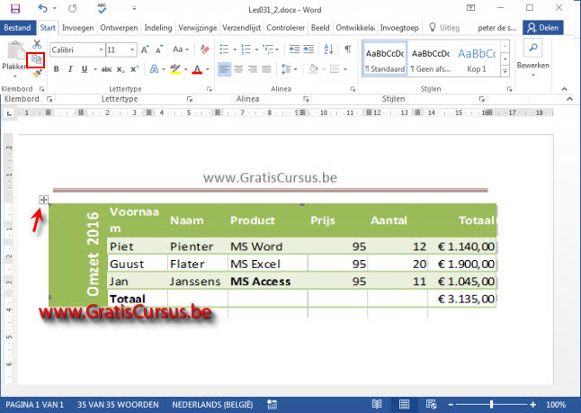The image size is (581, 413).
Task: Open Text Effects on the glowing A
Action: point(154,69)
